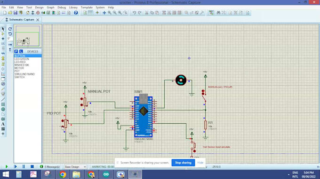Click the New Project toolbar icon
The width and height of the screenshot is (320, 179).
point(5,13)
